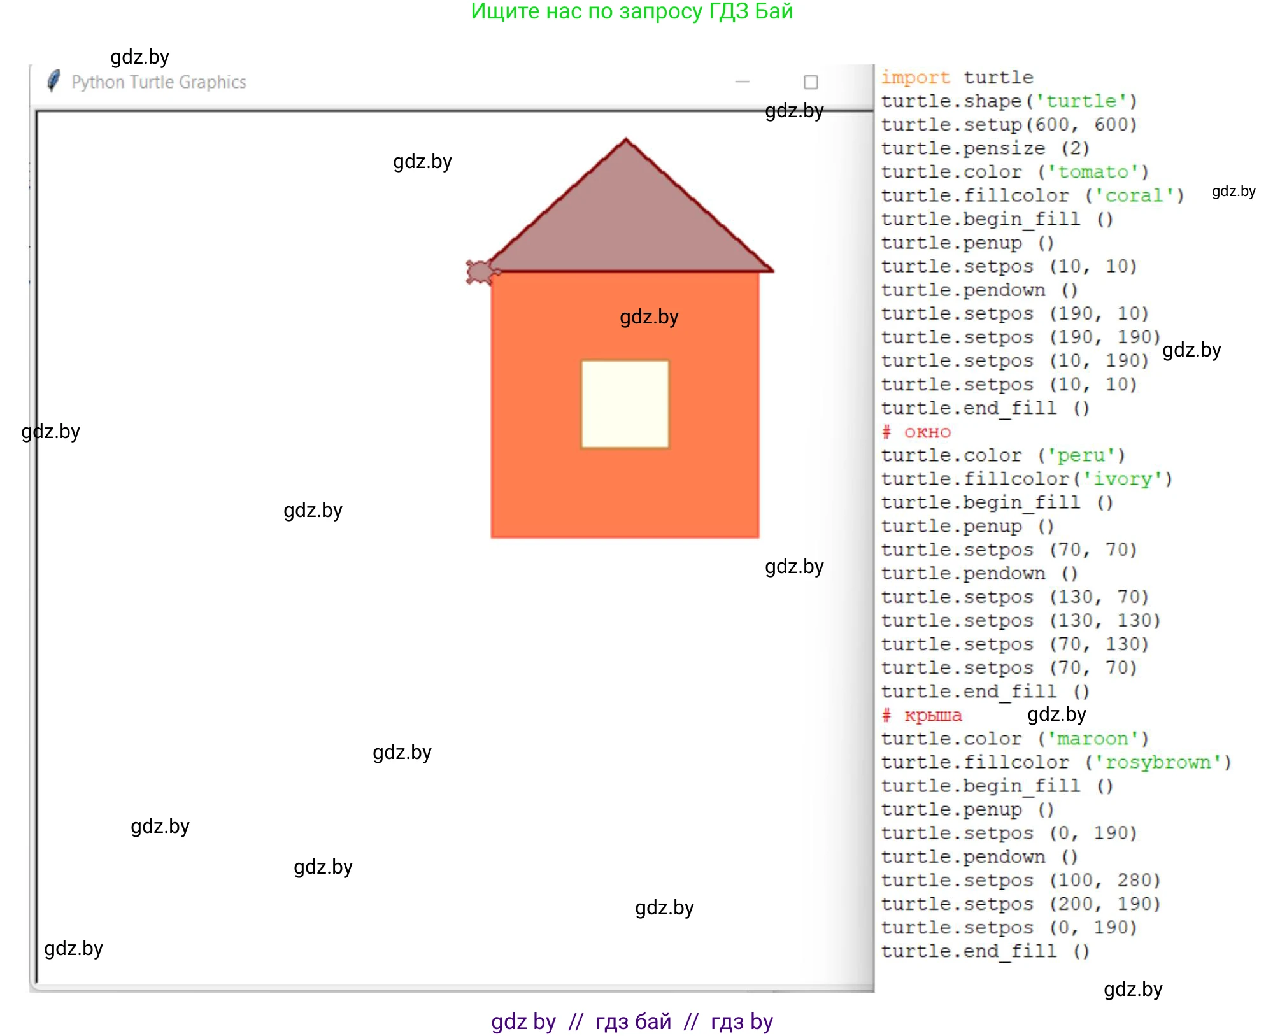Minimize the Python Turtle Graphics window
The height and width of the screenshot is (1036, 1266).
(742, 82)
